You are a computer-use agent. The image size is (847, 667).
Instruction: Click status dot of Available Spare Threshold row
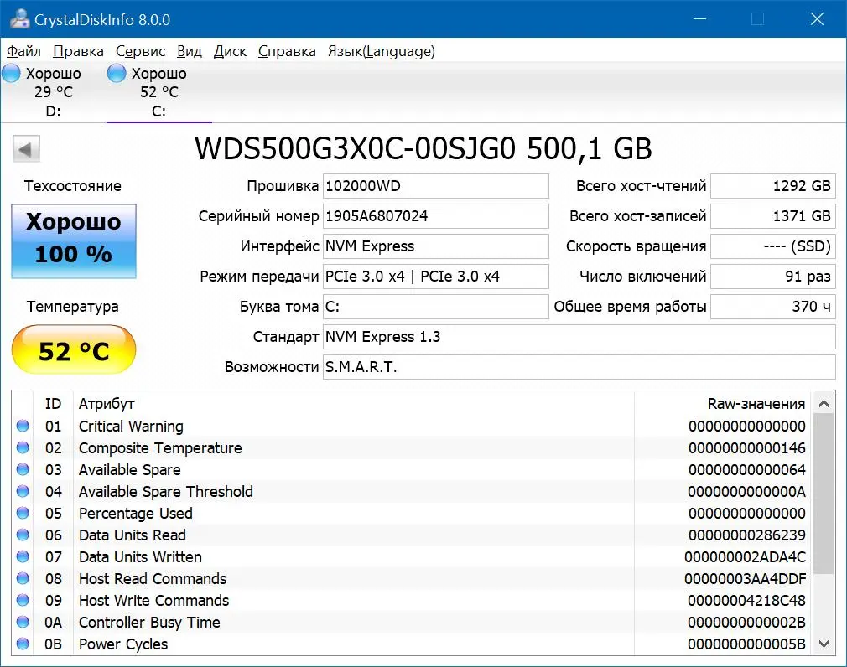click(x=23, y=491)
